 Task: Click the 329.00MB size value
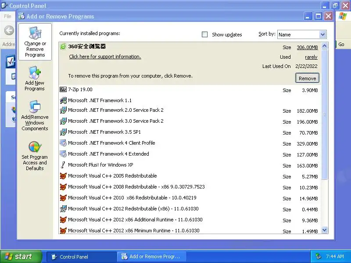pos(307,144)
